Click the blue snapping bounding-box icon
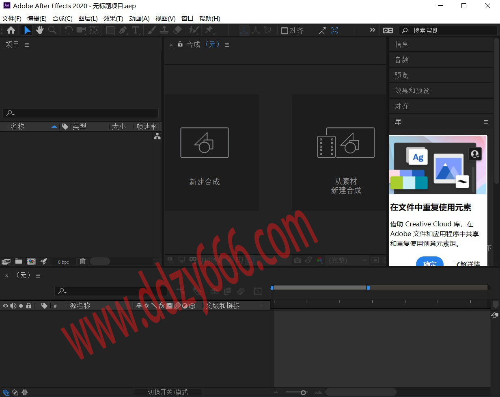The width and height of the screenshot is (500, 397). [334, 30]
